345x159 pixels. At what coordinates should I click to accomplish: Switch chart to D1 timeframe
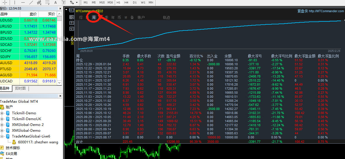pos(135,3)
